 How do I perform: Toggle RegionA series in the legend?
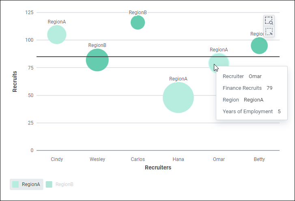pos(26,184)
